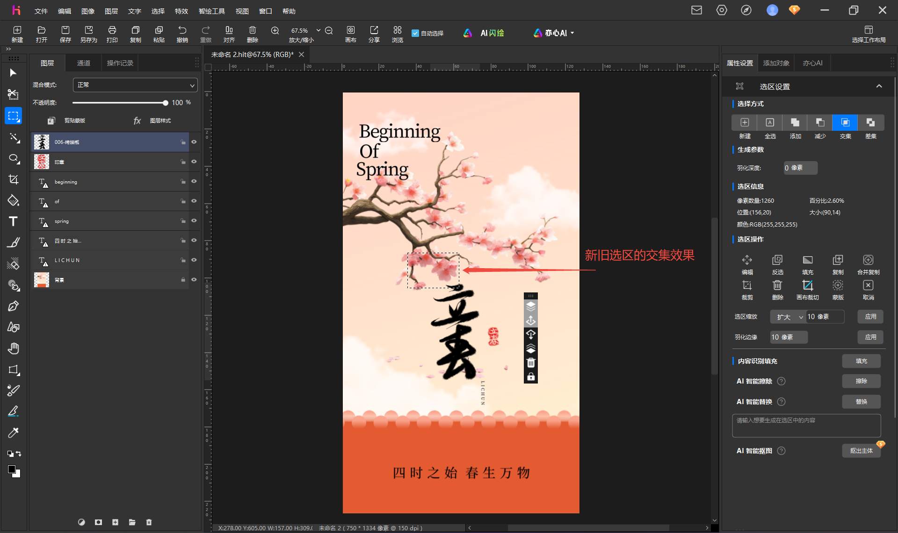
Task: Open the Effects menu
Action: click(x=181, y=11)
